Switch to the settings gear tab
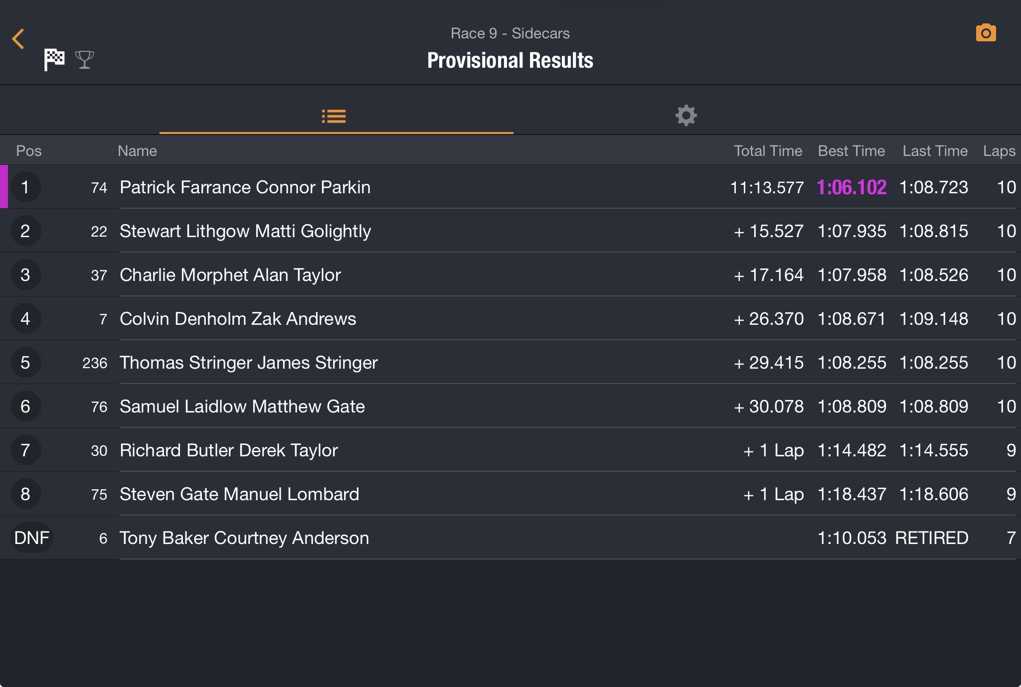This screenshot has height=687, width=1021. click(686, 116)
